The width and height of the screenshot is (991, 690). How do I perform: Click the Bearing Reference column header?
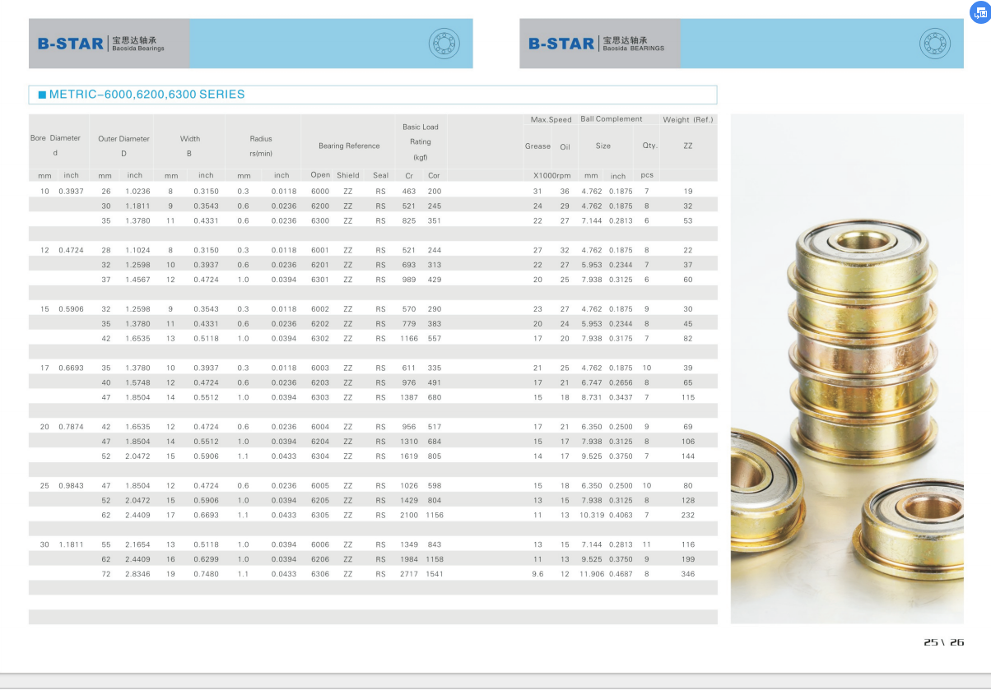click(349, 146)
